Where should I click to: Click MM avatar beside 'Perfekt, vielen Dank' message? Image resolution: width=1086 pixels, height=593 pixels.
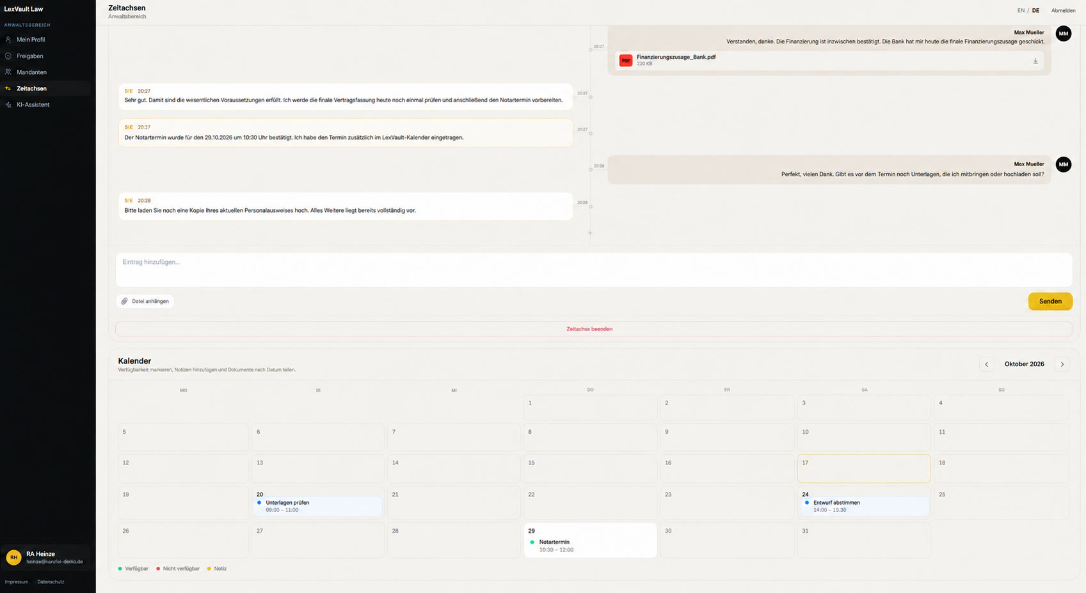1064,164
